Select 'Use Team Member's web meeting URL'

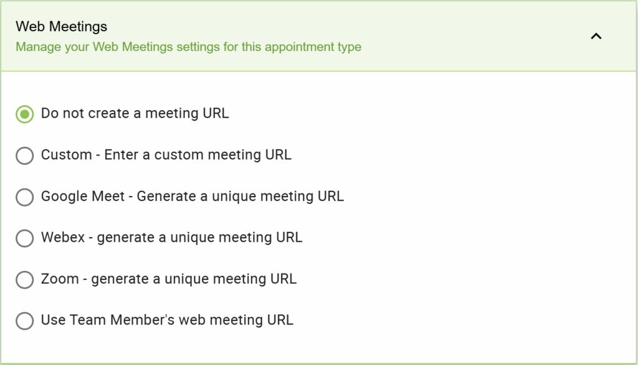[x=24, y=321]
